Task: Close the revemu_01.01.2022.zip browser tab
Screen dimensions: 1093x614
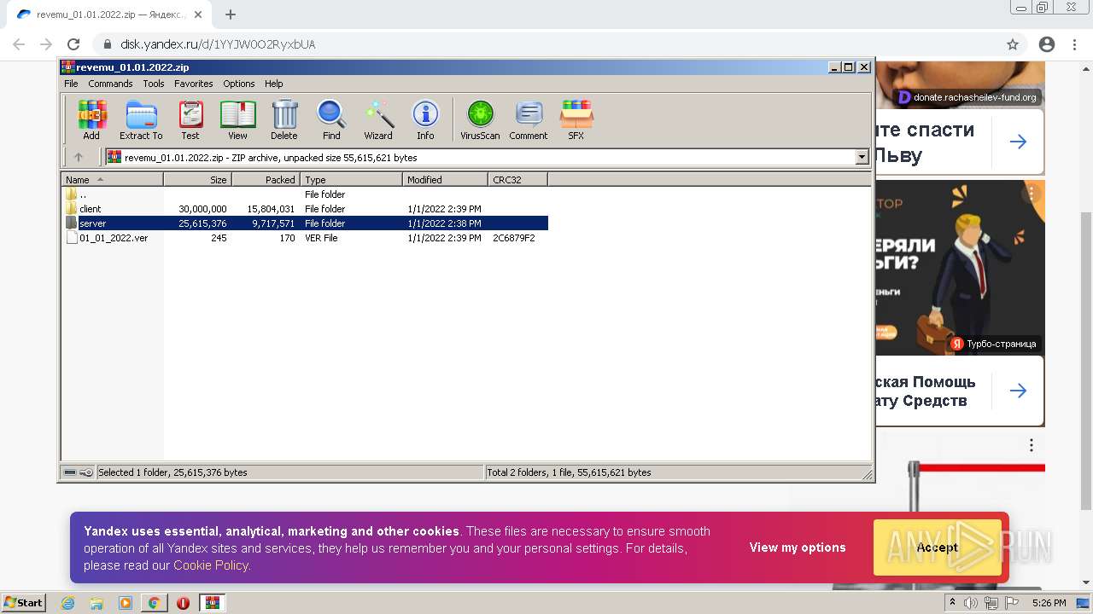Action: (198, 14)
